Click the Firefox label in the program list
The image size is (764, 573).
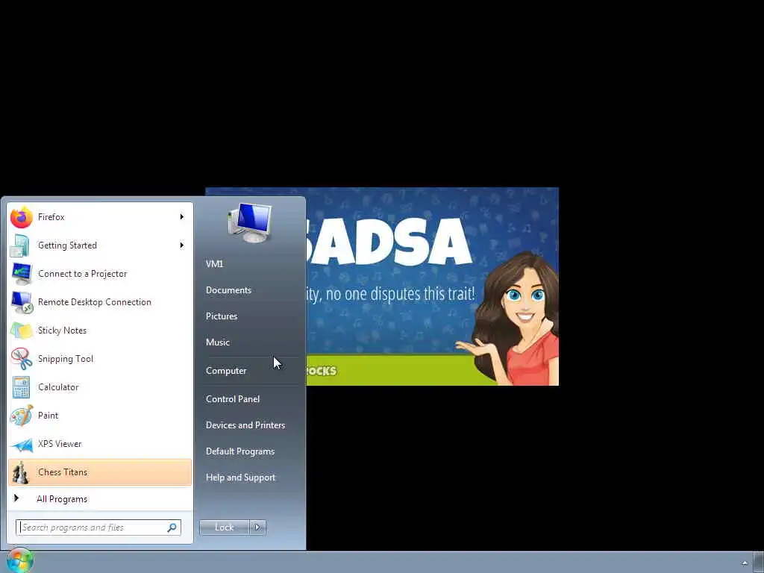click(51, 217)
